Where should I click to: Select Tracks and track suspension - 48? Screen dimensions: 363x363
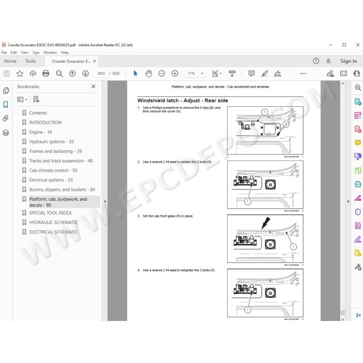(x=61, y=161)
